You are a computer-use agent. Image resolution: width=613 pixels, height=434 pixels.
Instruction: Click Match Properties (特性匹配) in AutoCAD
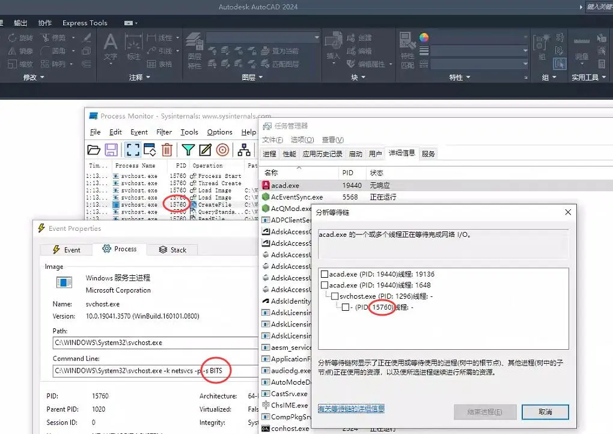tap(407, 51)
